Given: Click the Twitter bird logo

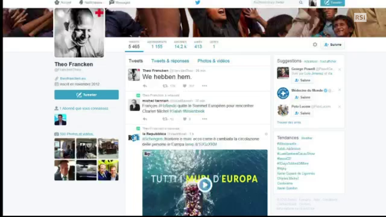Looking at the screenshot, I should [x=198, y=2].
